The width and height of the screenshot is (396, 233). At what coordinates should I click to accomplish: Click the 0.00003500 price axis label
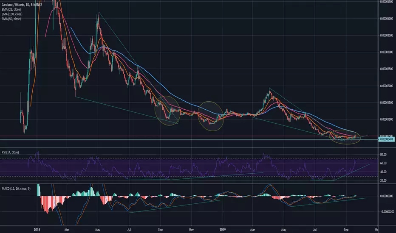[x=386, y=35]
